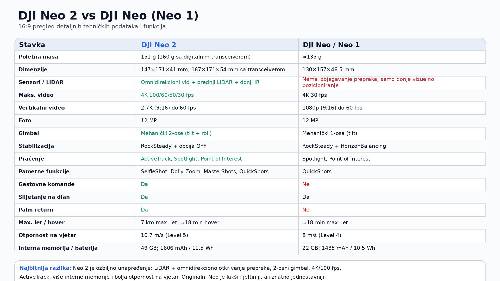Click the Stavka column header
Screen dimensions: 500x281
(x=32, y=45)
